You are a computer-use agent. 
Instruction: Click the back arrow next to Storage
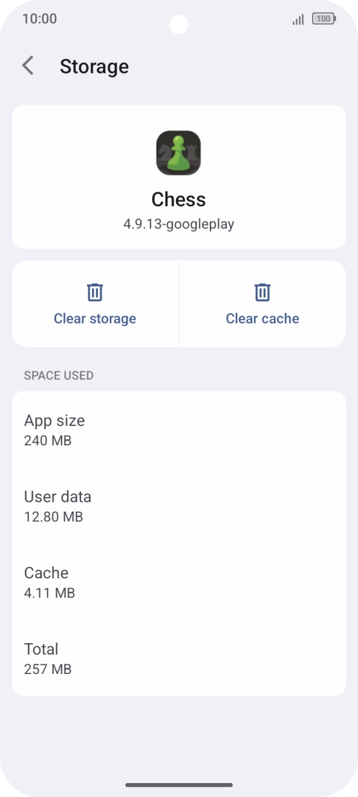pos(27,65)
